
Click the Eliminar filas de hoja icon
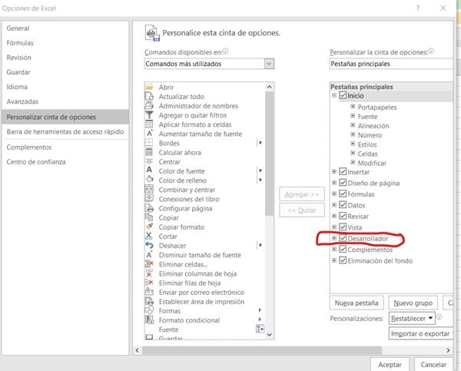click(149, 283)
